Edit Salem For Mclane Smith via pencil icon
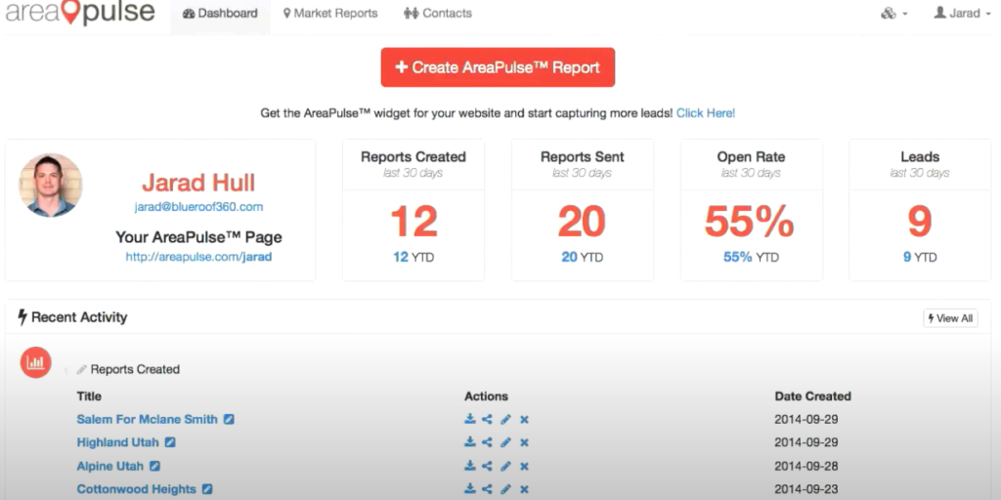Viewport: 1001px width, 500px height. (505, 419)
